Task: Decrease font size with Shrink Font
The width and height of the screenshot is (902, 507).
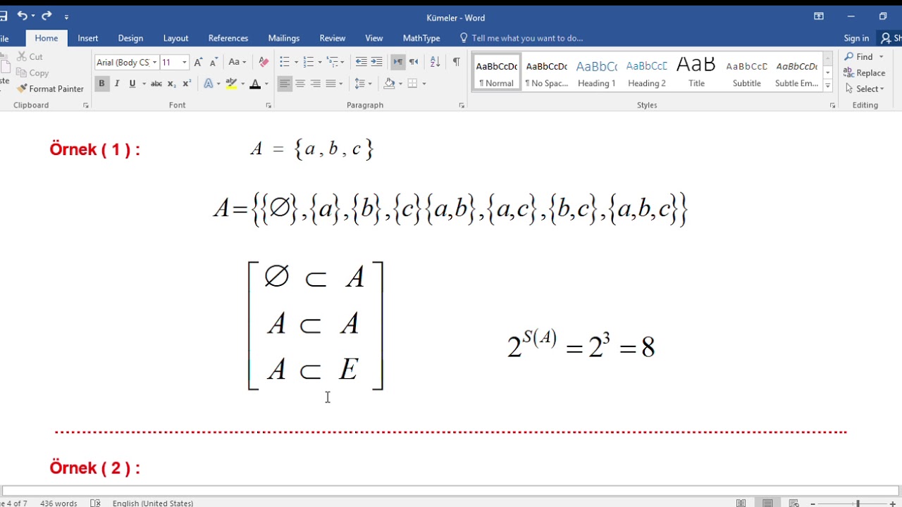Action: click(214, 62)
